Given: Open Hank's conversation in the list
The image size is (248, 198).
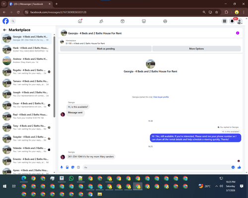Looking at the screenshot, I should (26, 49).
